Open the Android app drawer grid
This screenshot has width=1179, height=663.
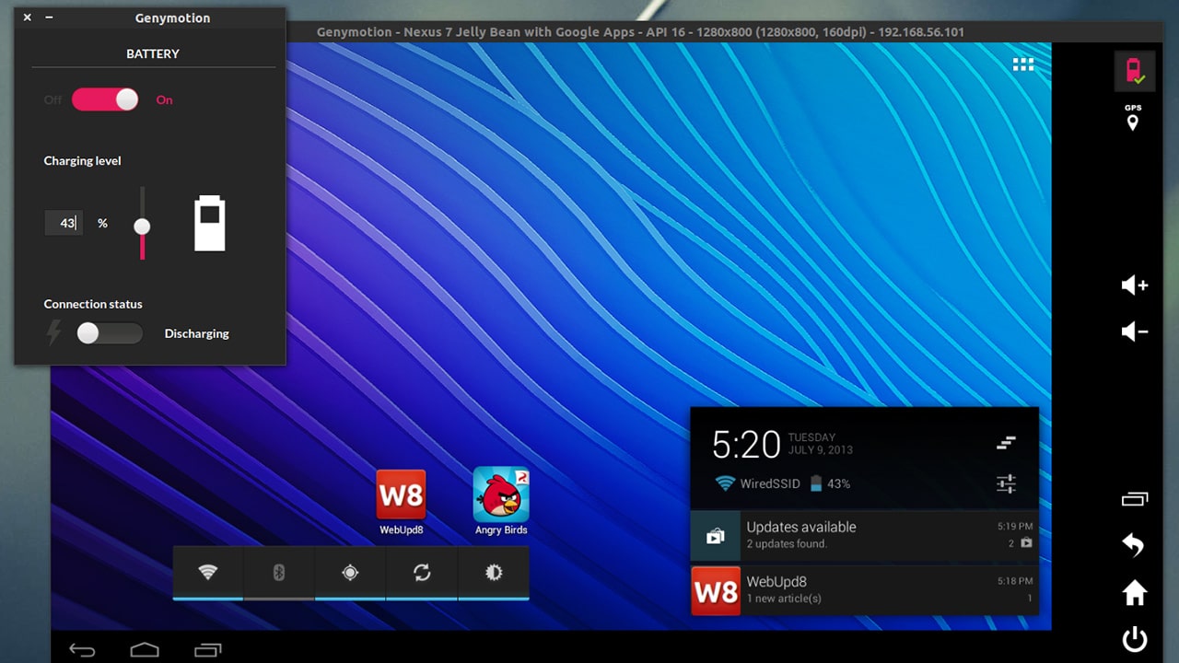[x=1022, y=64]
